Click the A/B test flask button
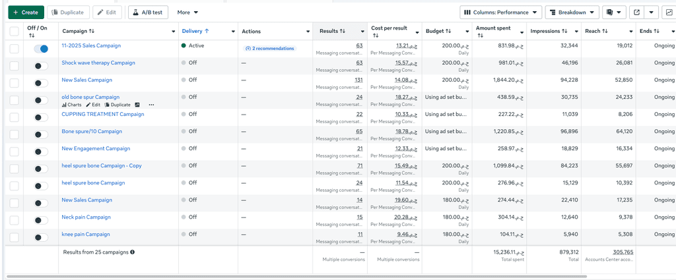This screenshot has height=280, width=676. tap(148, 12)
